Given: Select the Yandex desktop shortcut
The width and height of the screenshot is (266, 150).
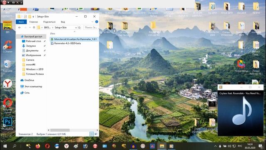Looking at the screenshot, I should [x=7, y=85].
